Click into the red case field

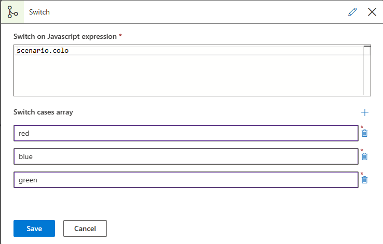coord(186,133)
